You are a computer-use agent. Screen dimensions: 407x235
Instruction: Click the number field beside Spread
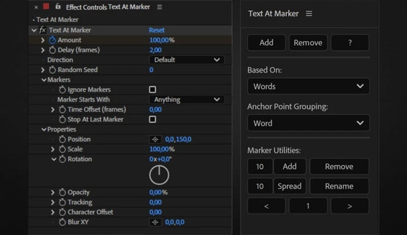tap(260, 186)
